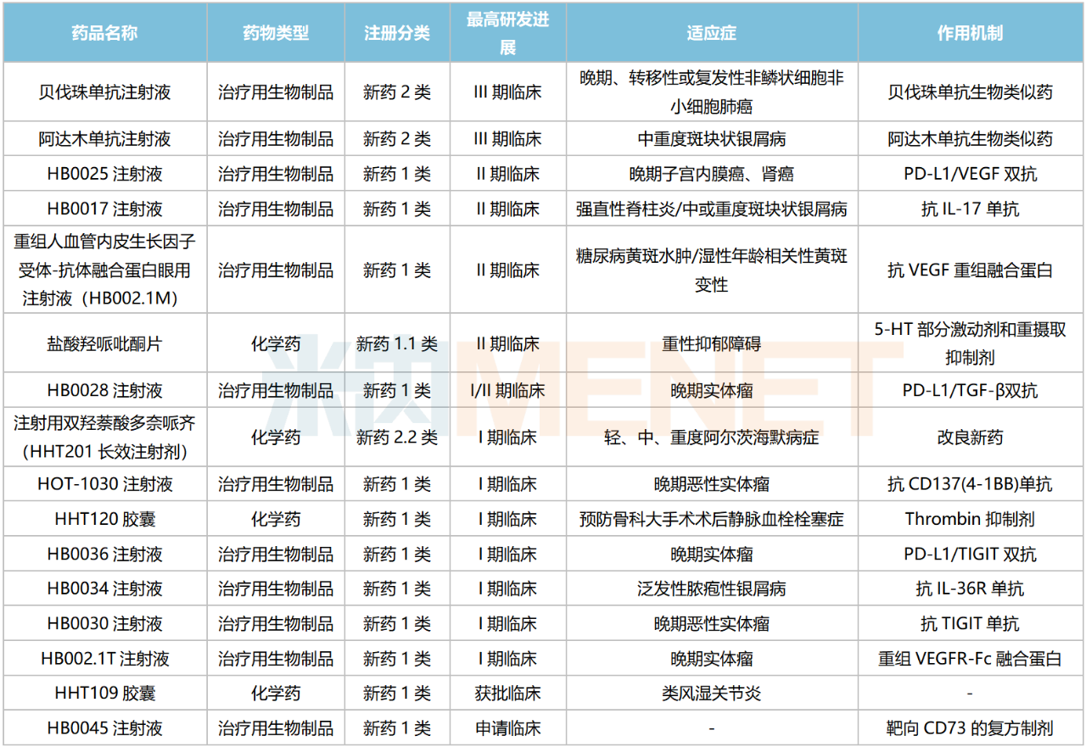
Task: Select the HHT109 胶囊 cell
Action: click(x=105, y=694)
